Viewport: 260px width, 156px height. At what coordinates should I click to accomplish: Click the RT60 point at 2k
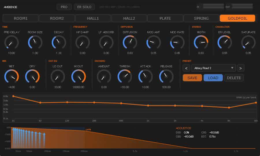[175, 106]
